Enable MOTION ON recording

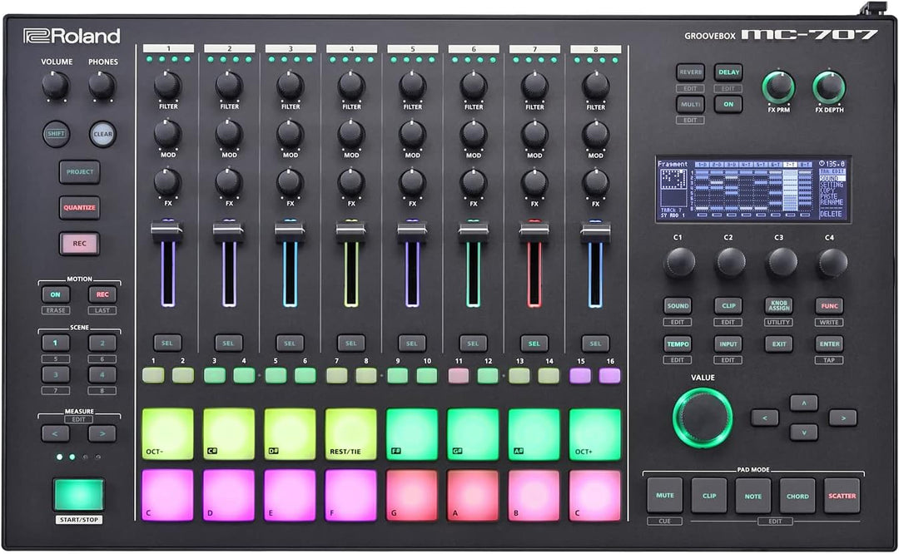[55, 294]
